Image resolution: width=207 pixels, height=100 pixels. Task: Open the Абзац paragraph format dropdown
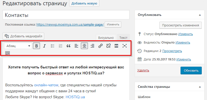point(18,46)
